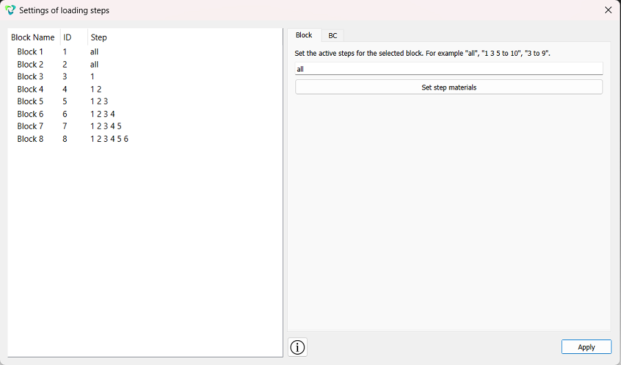Choose Block 3 in the block list
The width and height of the screenshot is (621, 365).
pyautogui.click(x=145, y=76)
